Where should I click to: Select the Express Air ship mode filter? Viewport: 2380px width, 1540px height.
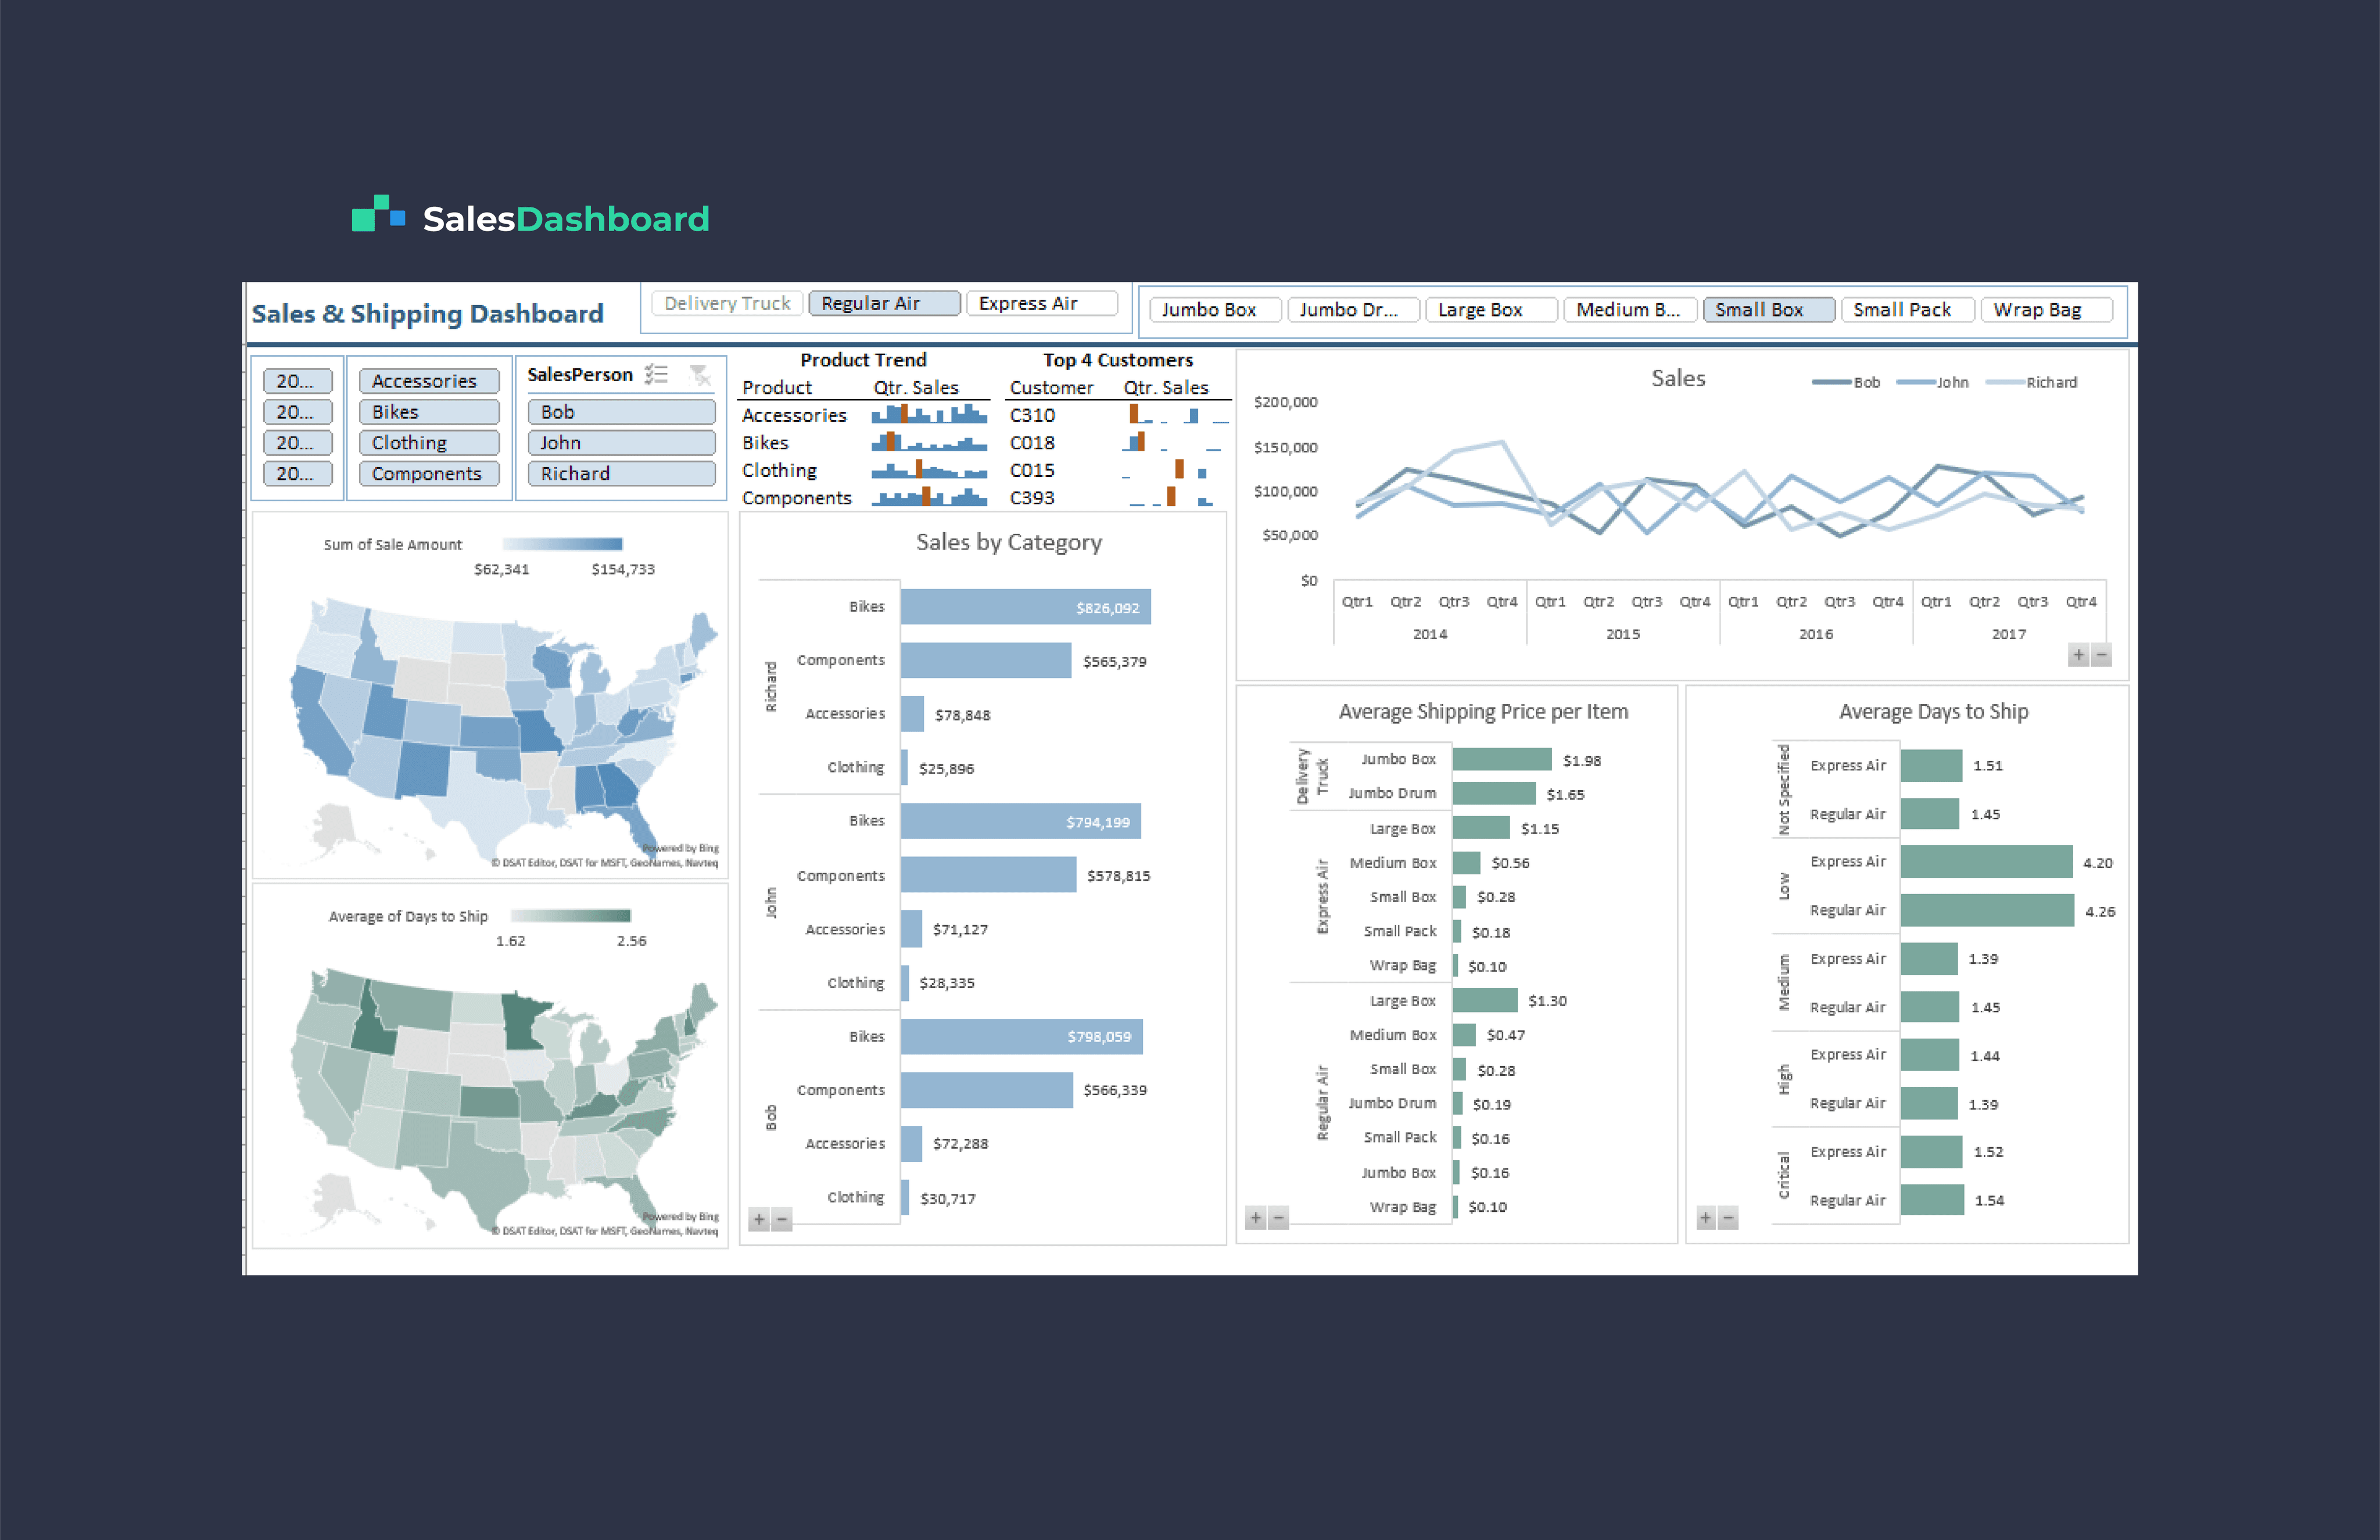[1041, 303]
